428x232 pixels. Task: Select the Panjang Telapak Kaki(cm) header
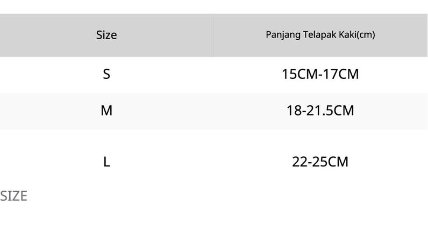[320, 35]
